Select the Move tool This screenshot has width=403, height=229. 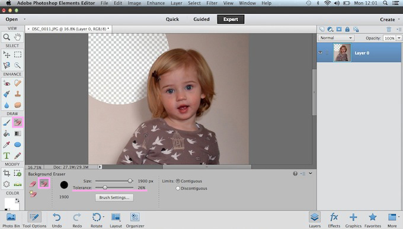[x=7, y=54]
